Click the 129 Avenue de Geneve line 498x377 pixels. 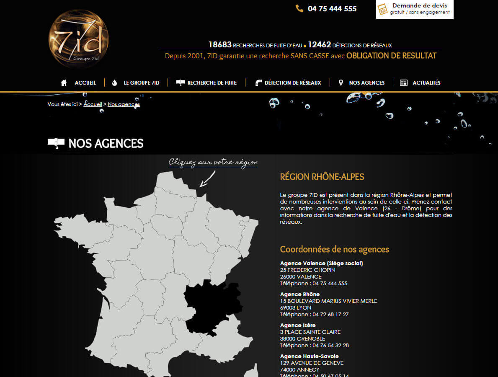(x=312, y=363)
